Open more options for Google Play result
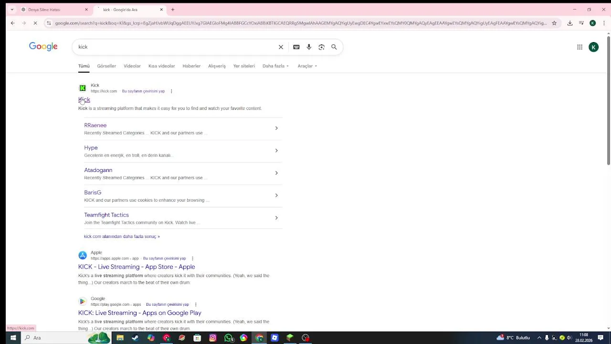This screenshot has width=611, height=344. (x=196, y=304)
